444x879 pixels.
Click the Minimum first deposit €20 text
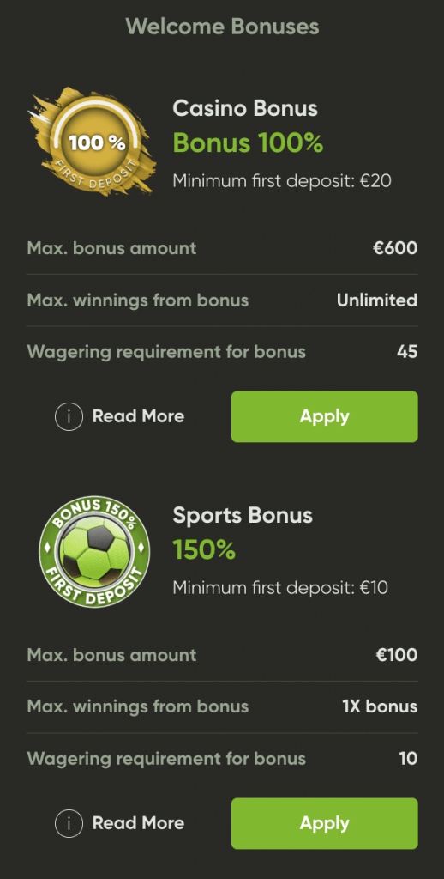pos(282,181)
